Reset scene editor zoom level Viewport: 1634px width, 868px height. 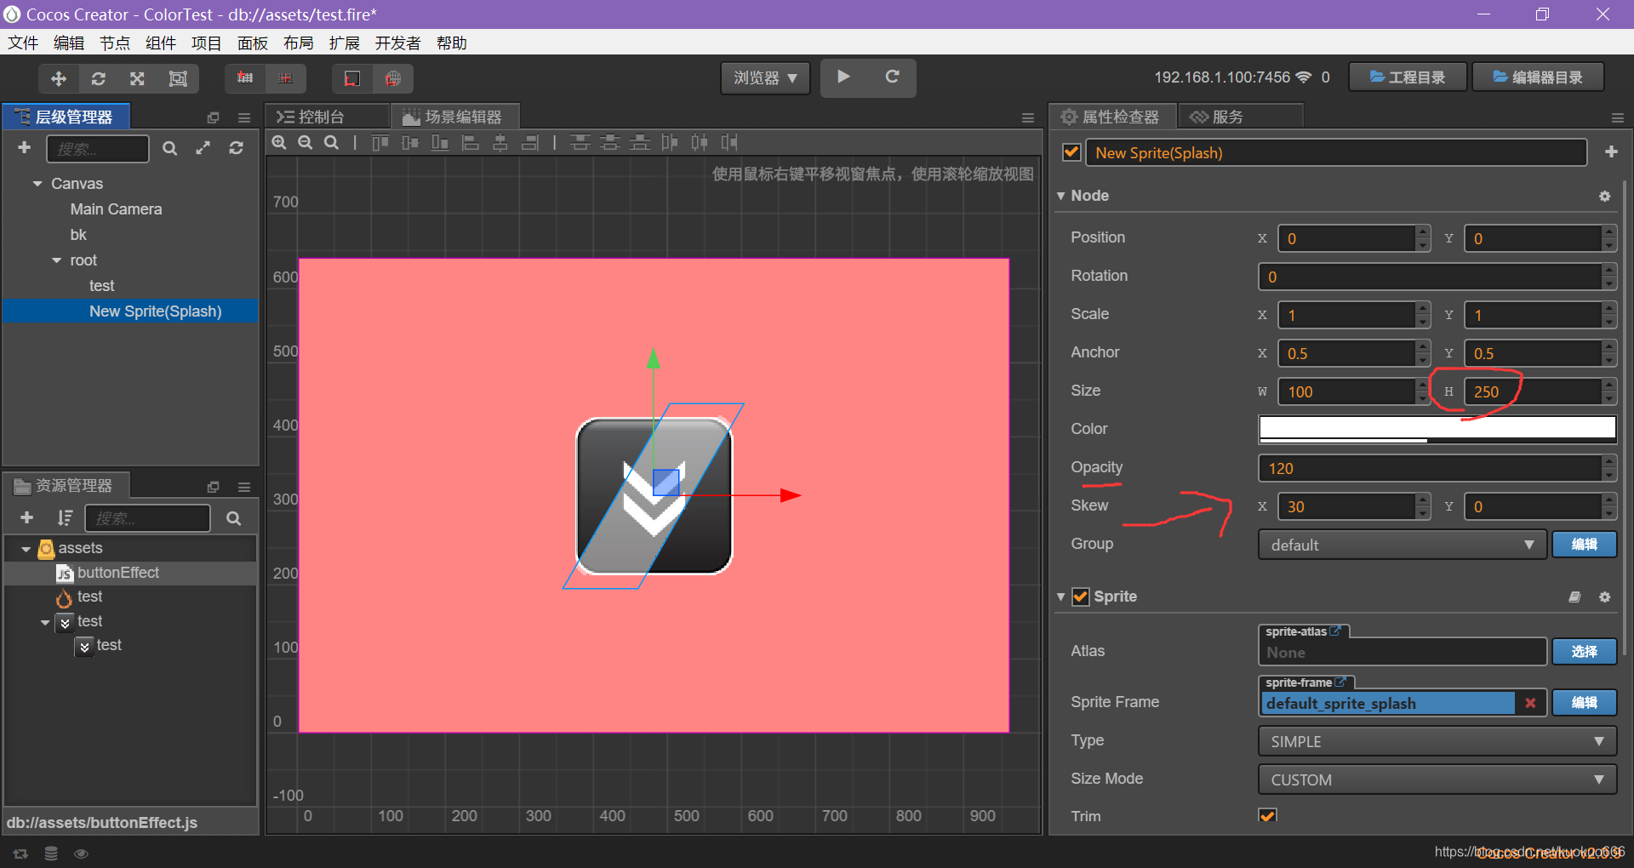point(331,142)
